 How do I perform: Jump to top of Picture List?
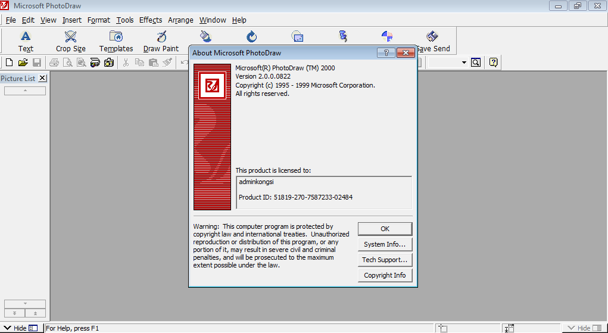coord(35,313)
